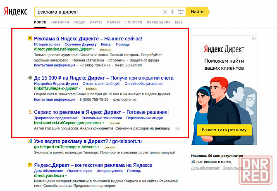Click the Разместить рекламу banner button

pyautogui.click(x=224, y=130)
